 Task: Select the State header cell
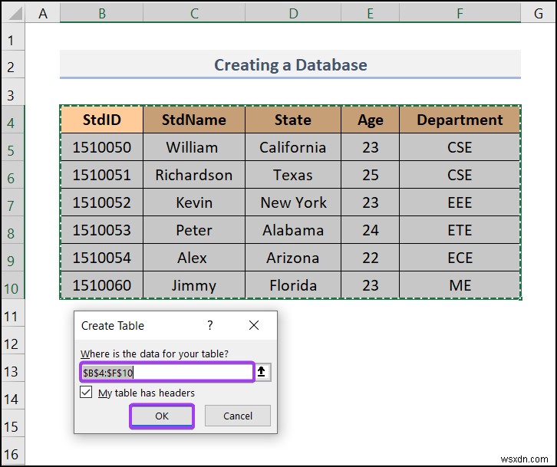(x=293, y=120)
